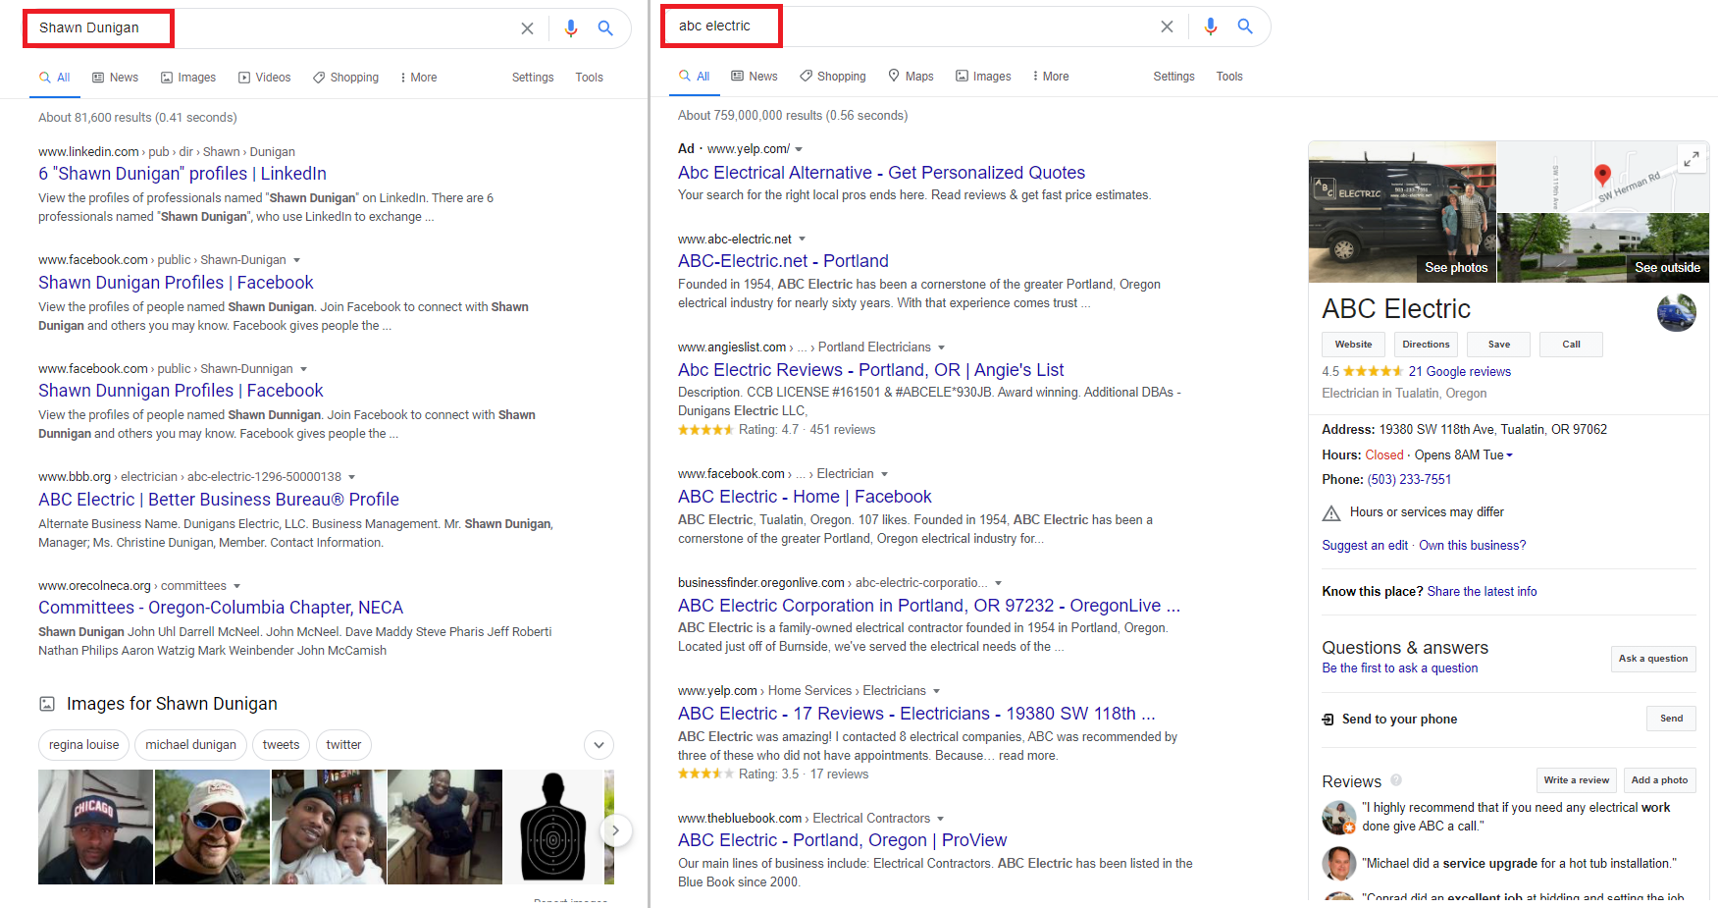Open dropdown beside bbb.org result URL
Viewport: 1719px width, 908px height.
click(351, 477)
